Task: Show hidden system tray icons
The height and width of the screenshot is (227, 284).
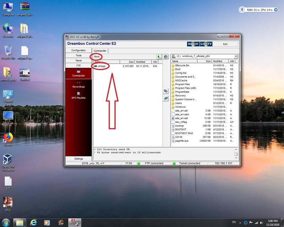Action: [240, 223]
